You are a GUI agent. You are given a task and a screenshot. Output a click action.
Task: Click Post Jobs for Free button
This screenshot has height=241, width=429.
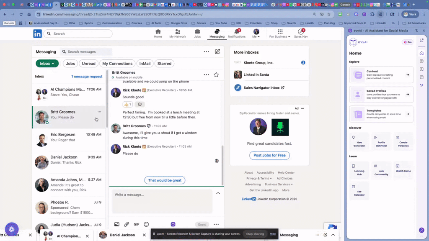pyautogui.click(x=269, y=155)
